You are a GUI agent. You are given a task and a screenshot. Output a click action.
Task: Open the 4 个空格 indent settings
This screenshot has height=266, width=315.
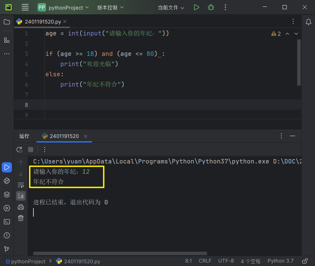[x=251, y=261]
